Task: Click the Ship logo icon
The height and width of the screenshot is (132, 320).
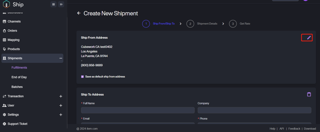Action: [6, 4]
